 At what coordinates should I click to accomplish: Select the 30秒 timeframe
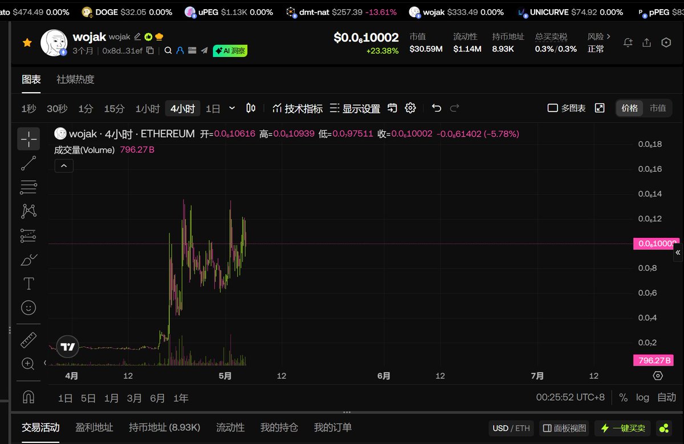(57, 109)
